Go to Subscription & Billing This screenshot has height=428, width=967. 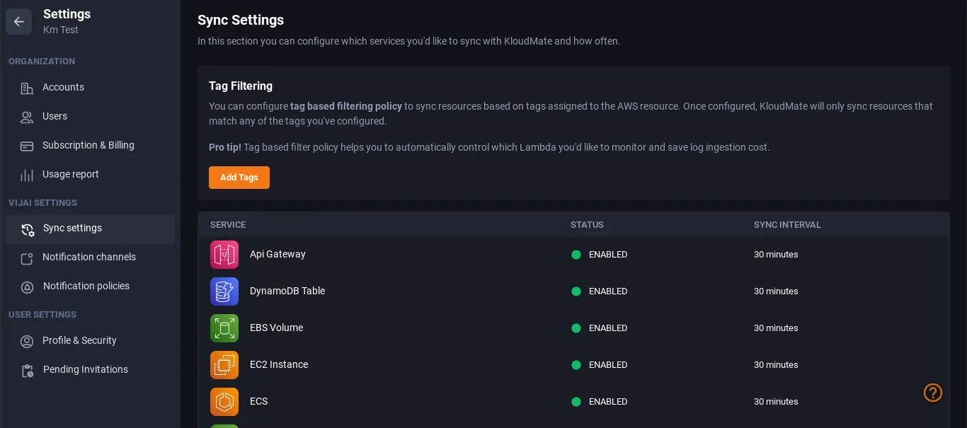pos(90,145)
